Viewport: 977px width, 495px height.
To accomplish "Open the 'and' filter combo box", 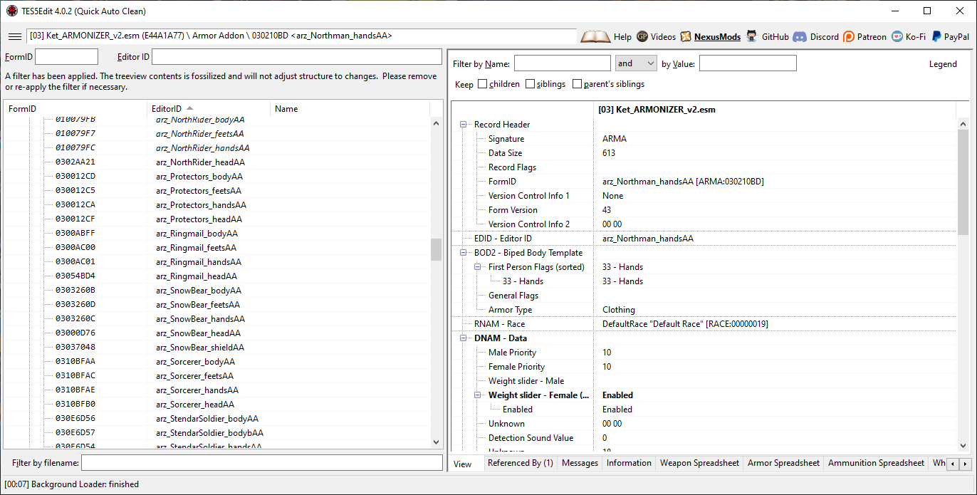I will point(636,63).
